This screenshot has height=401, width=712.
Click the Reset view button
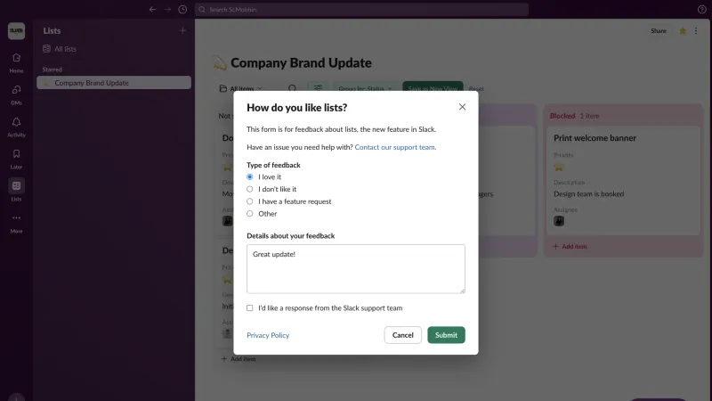pos(476,88)
